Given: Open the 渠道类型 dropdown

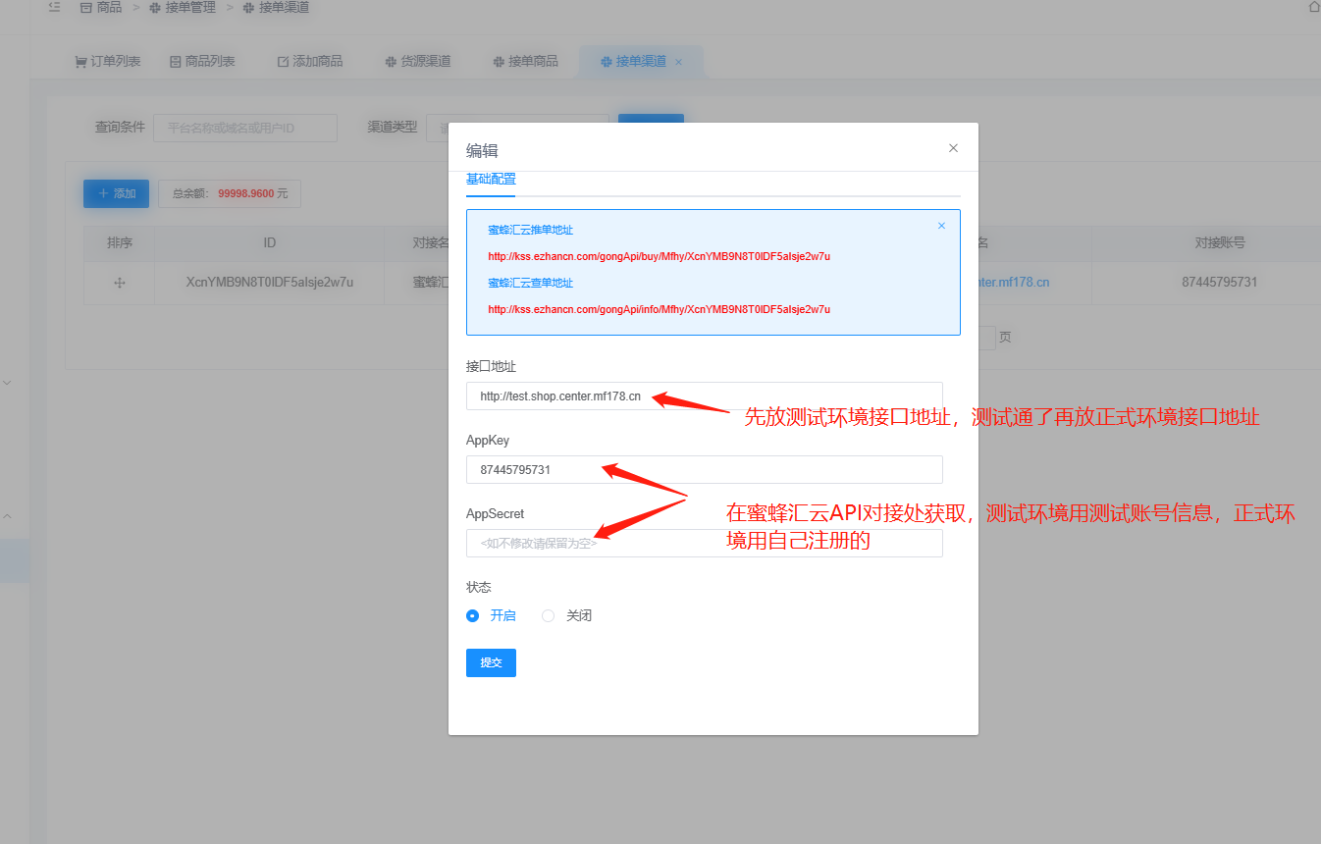Looking at the screenshot, I should pyautogui.click(x=518, y=128).
